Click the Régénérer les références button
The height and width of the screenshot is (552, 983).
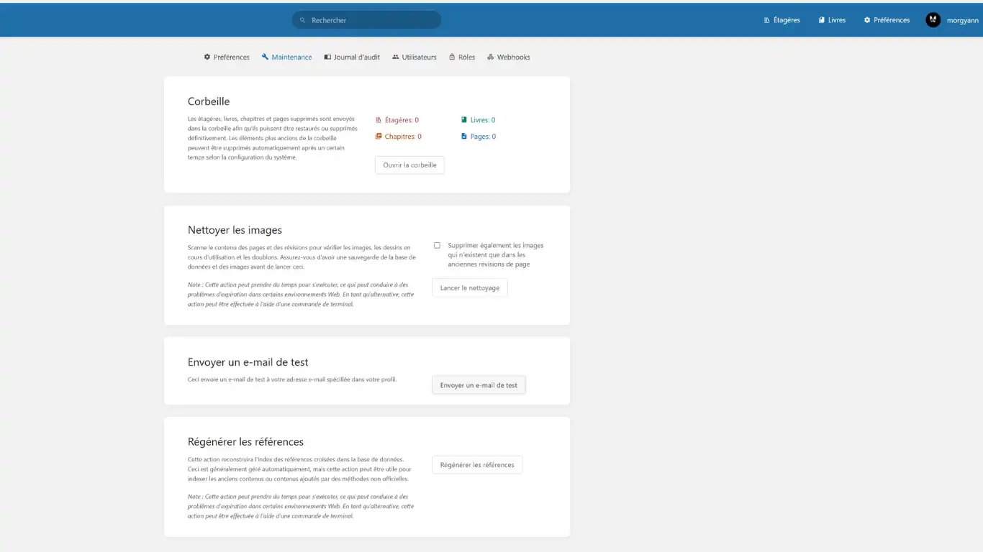476,464
